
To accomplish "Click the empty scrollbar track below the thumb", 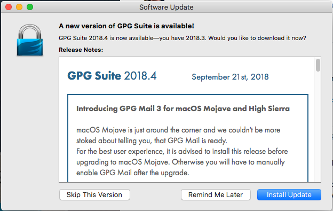I will 318,128.
